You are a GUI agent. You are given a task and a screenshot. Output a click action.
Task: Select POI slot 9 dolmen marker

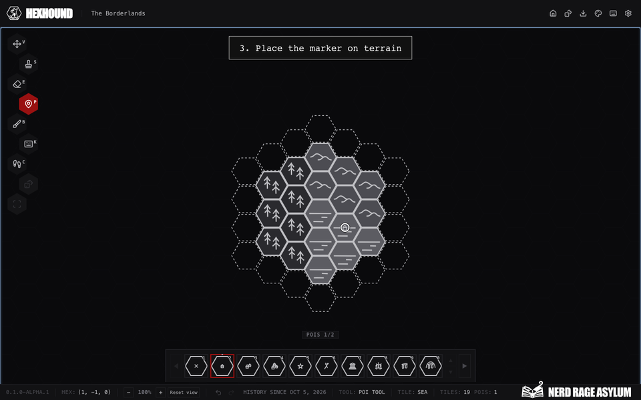[x=405, y=366]
